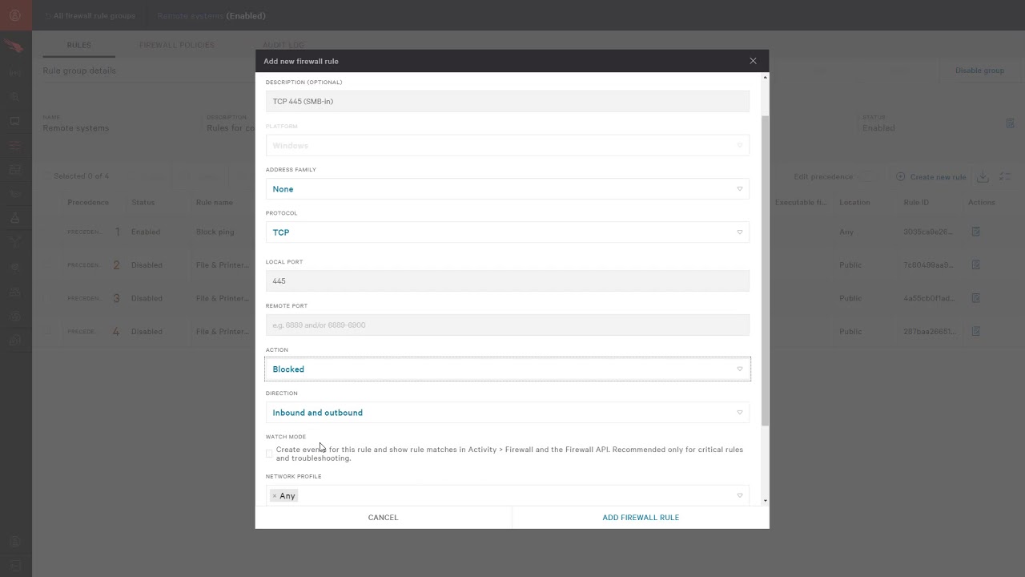The width and height of the screenshot is (1025, 577).
Task: Click the dialog's vertical scrollbar thumb
Action: pyautogui.click(x=765, y=271)
